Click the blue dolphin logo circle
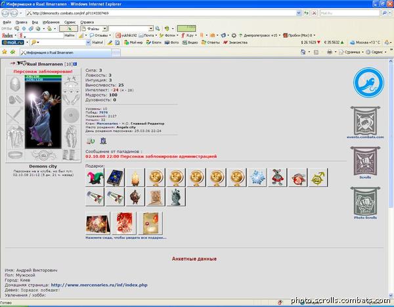The image size is (394, 307). click(x=368, y=83)
